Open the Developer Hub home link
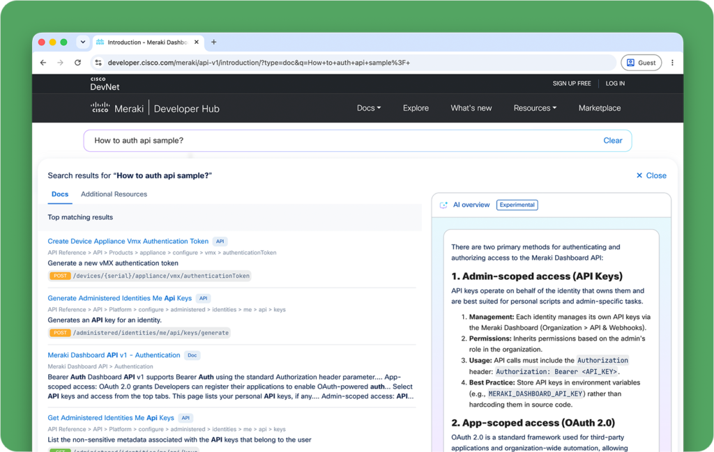This screenshot has width=714, height=452. (186, 109)
